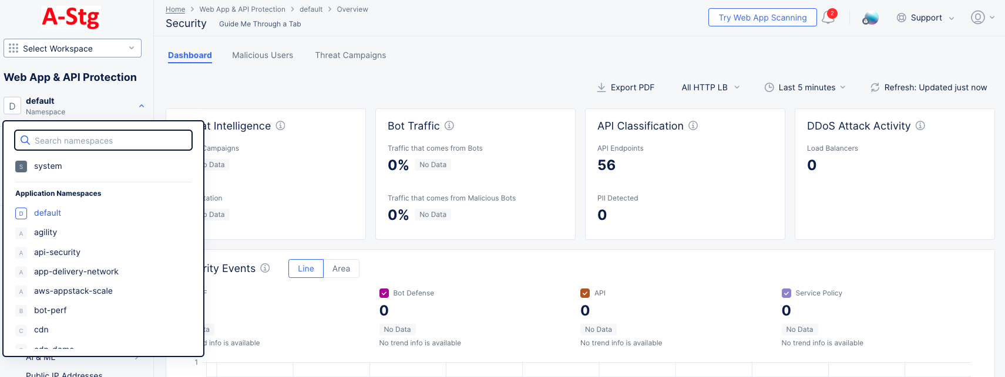Toggle the Service Policy checkbox
The height and width of the screenshot is (377, 1005).
coord(786,293)
